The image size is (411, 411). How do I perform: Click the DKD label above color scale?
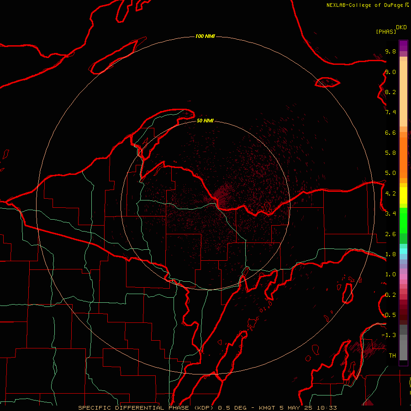(x=401, y=27)
